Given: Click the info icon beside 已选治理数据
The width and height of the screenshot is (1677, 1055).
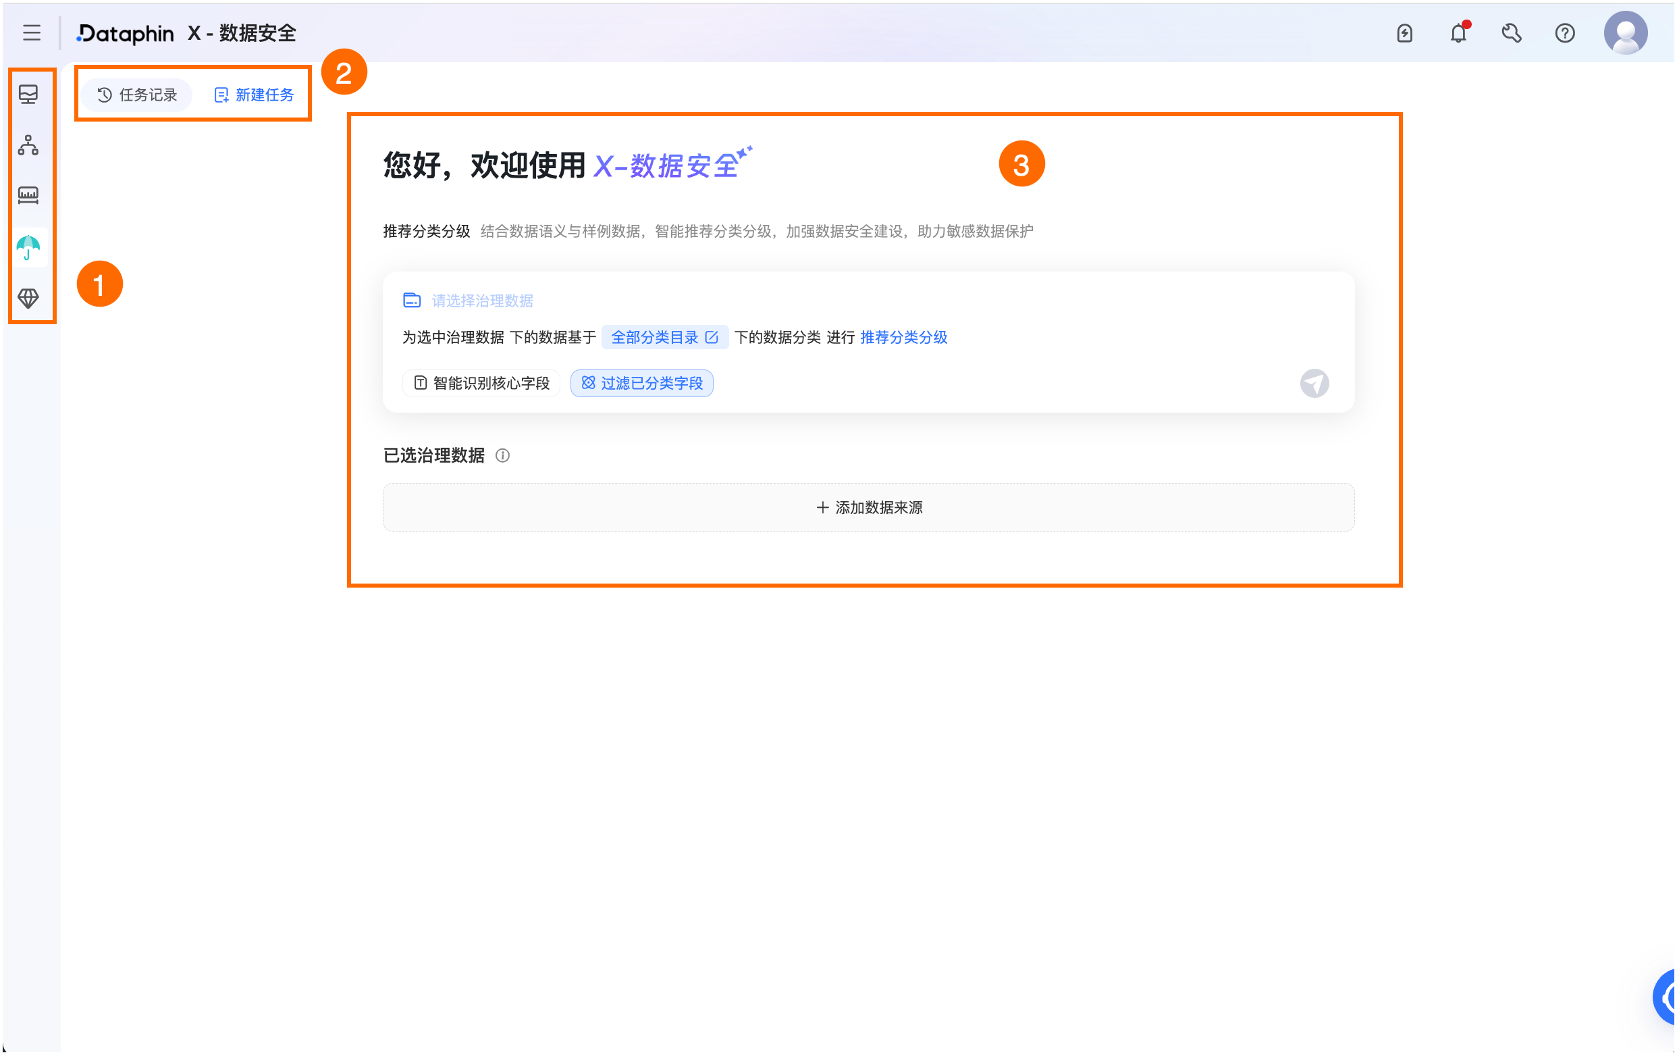Looking at the screenshot, I should pos(503,456).
